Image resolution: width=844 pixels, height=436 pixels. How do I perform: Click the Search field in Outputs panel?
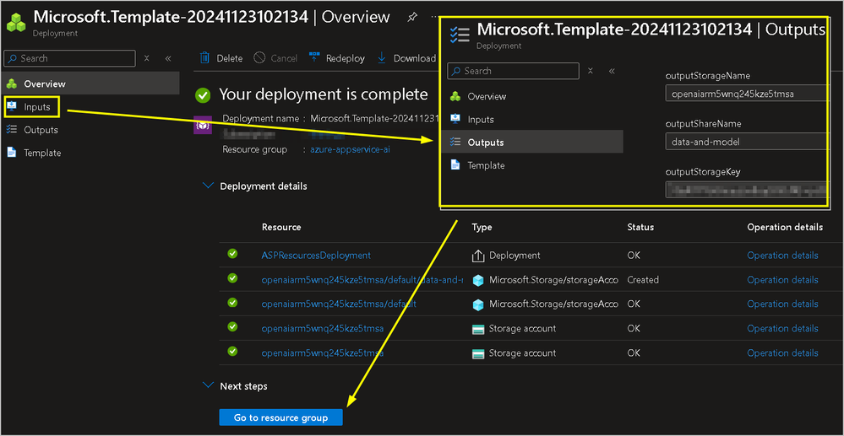514,71
